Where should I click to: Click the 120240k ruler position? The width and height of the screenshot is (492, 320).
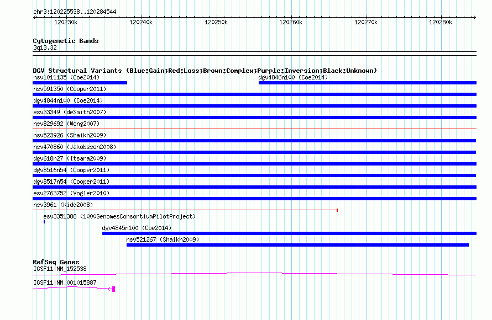pyautogui.click(x=141, y=22)
